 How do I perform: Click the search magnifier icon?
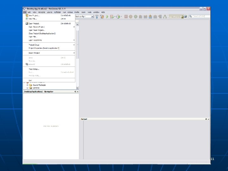tap(190, 16)
